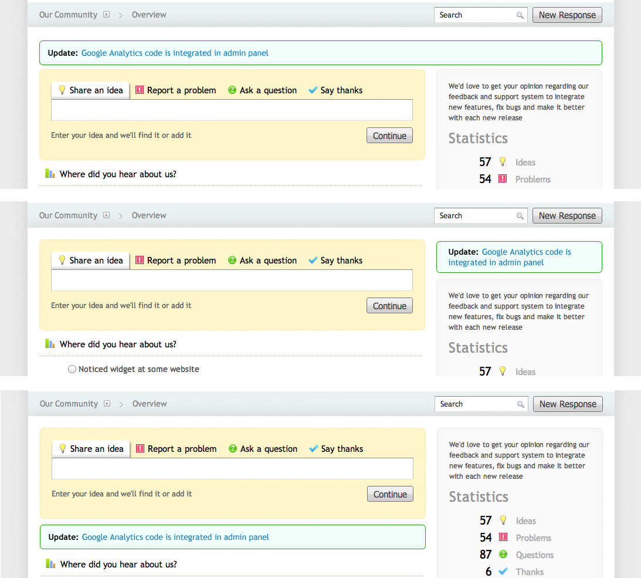Expand the Our Community arrow in the top mockup

[x=107, y=15]
